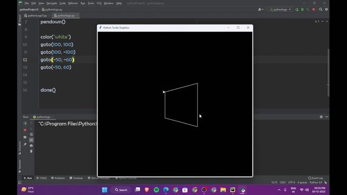This screenshot has width=347, height=195.
Task: Toggle soft-wrap in Run console
Action: (31, 134)
